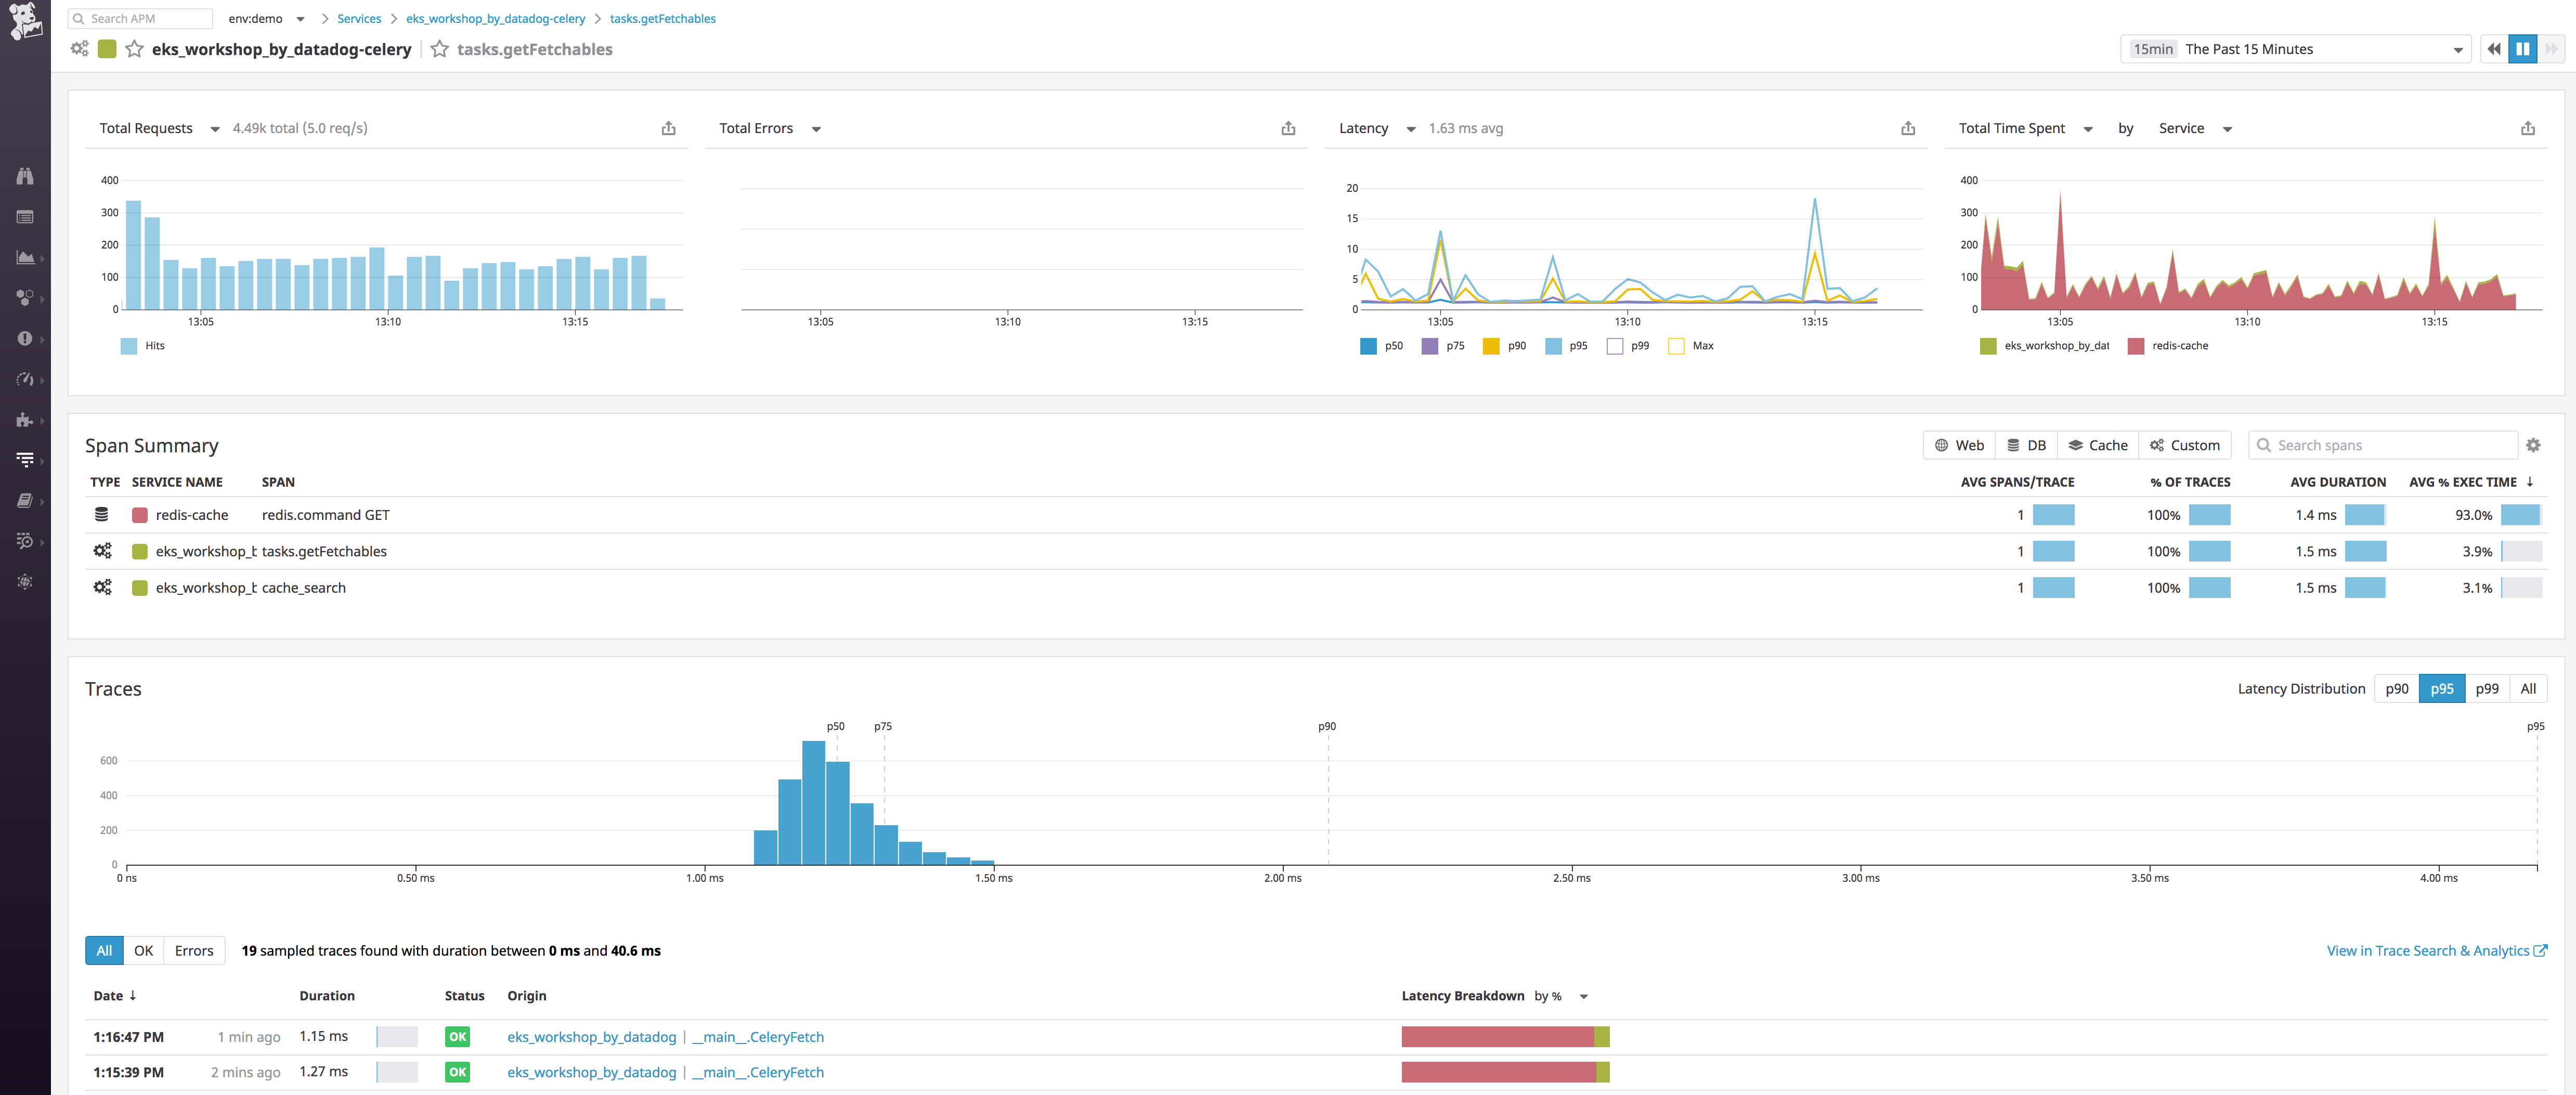The width and height of the screenshot is (2576, 1095).
Task: Open View in Trace Search & Analytics
Action: click(2429, 950)
